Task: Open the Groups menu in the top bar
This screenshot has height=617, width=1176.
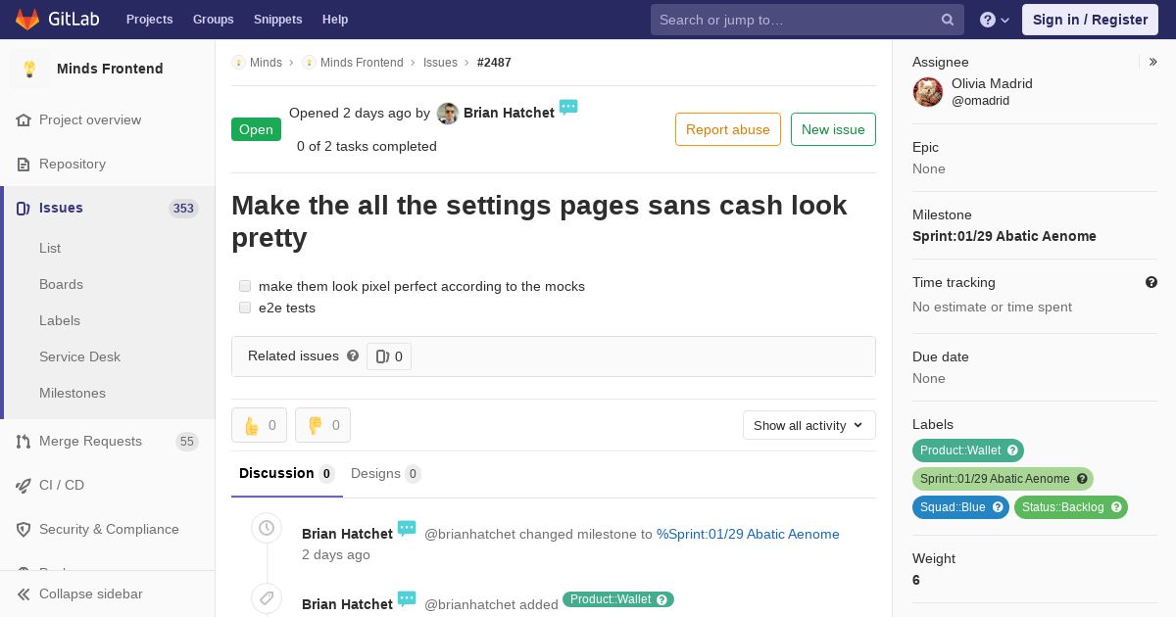Action: click(x=213, y=20)
